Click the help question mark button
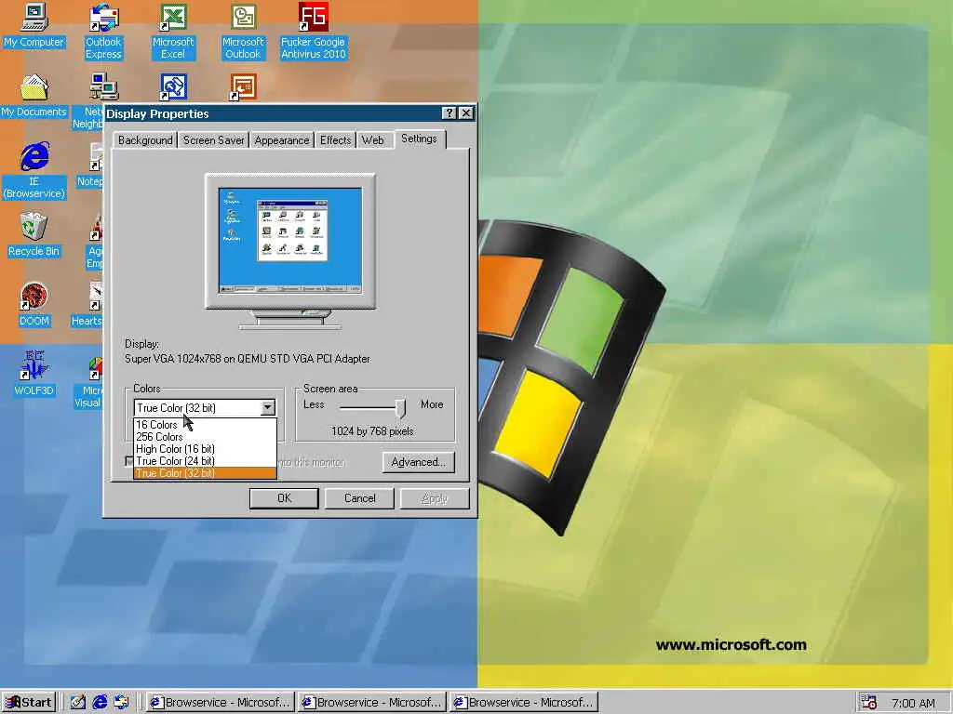 tap(449, 112)
